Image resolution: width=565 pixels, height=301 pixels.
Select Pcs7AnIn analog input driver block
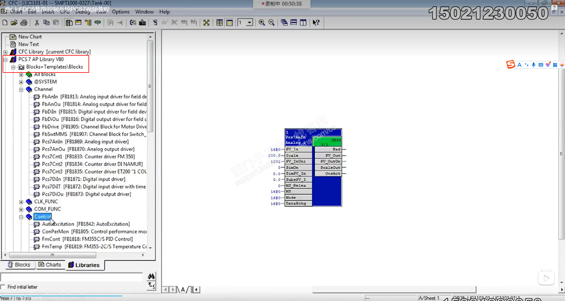(85, 142)
